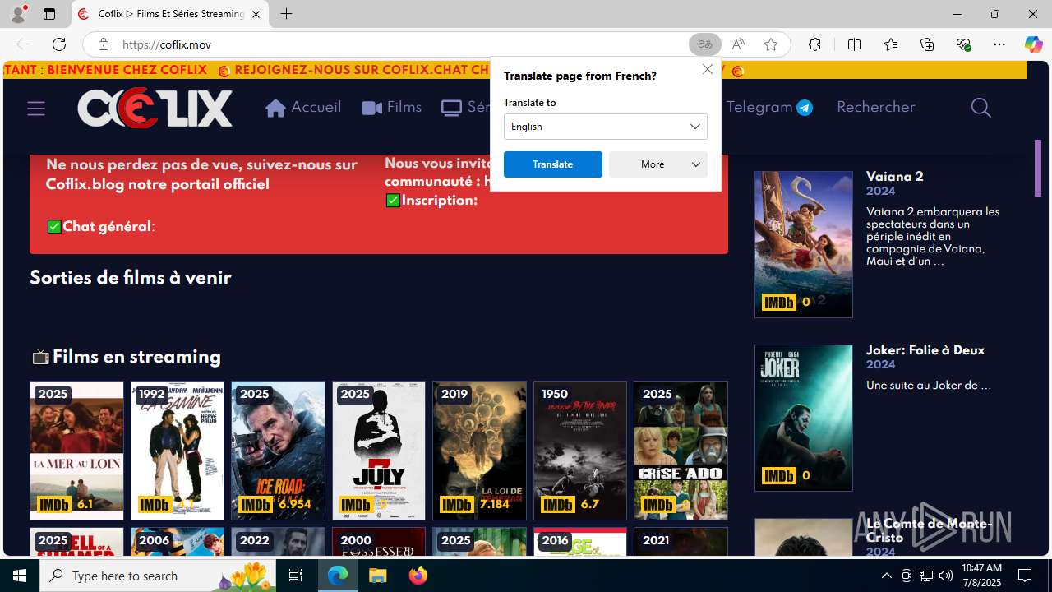Open Favorites list icon
This screenshot has width=1052, height=592.
891,44
